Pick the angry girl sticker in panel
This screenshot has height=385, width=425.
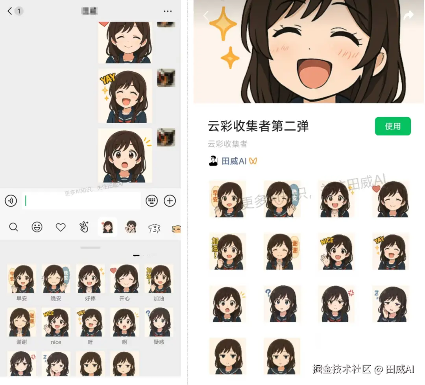22,364
